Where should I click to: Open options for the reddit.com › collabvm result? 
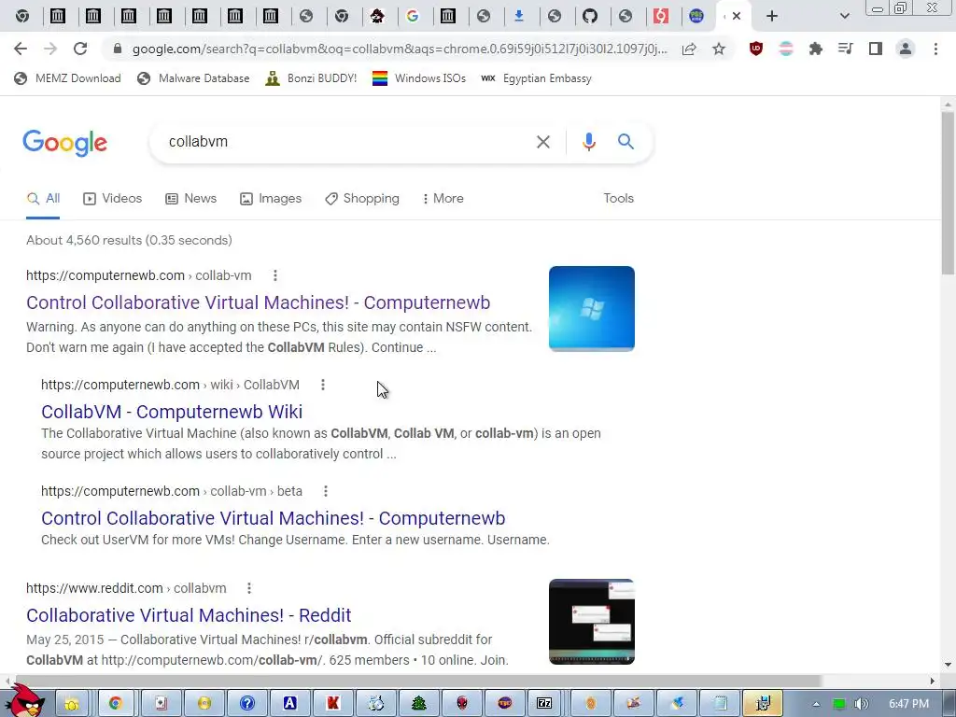tap(248, 588)
